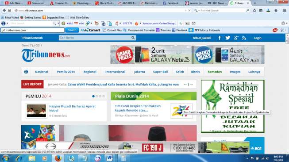
Task: Open Tribunnews Twitter icon
Action: click(x=227, y=38)
